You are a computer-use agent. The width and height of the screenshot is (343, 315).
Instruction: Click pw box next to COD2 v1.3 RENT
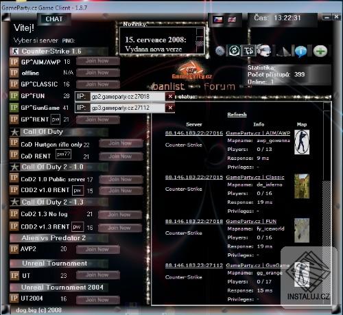78,226
